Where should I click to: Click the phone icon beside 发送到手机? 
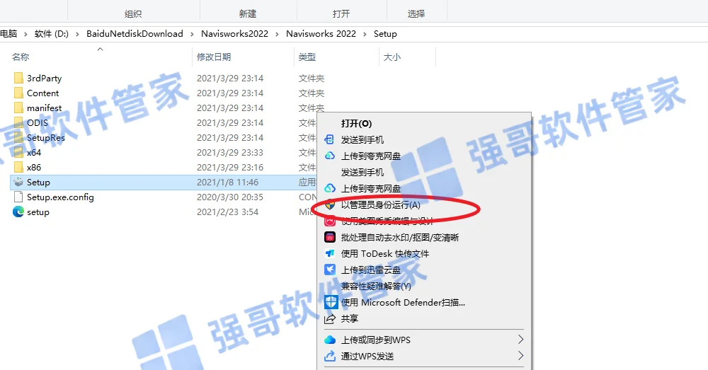[x=330, y=140]
